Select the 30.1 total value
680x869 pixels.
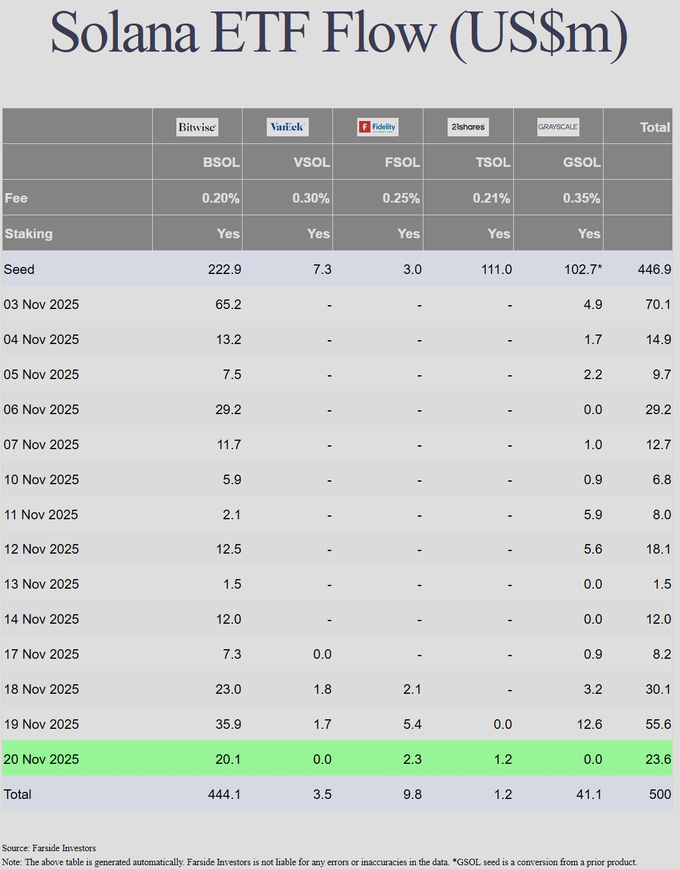point(658,689)
